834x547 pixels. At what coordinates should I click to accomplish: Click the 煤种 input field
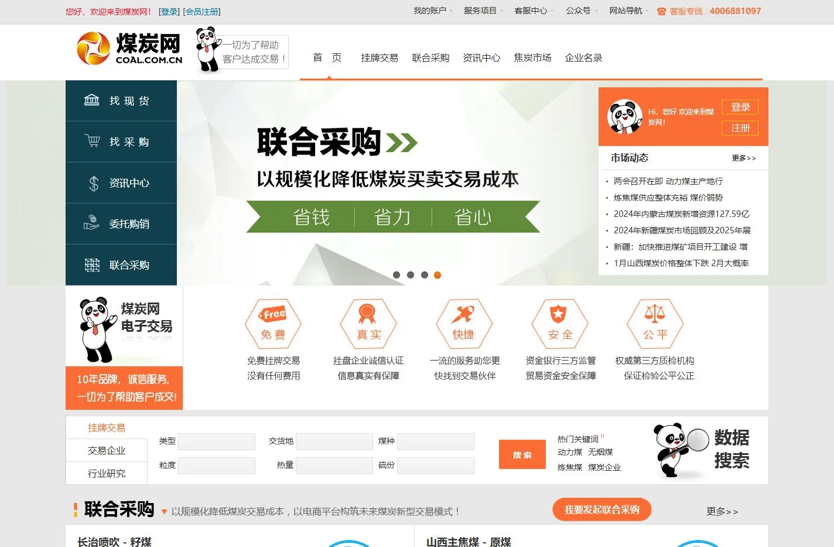[436, 441]
